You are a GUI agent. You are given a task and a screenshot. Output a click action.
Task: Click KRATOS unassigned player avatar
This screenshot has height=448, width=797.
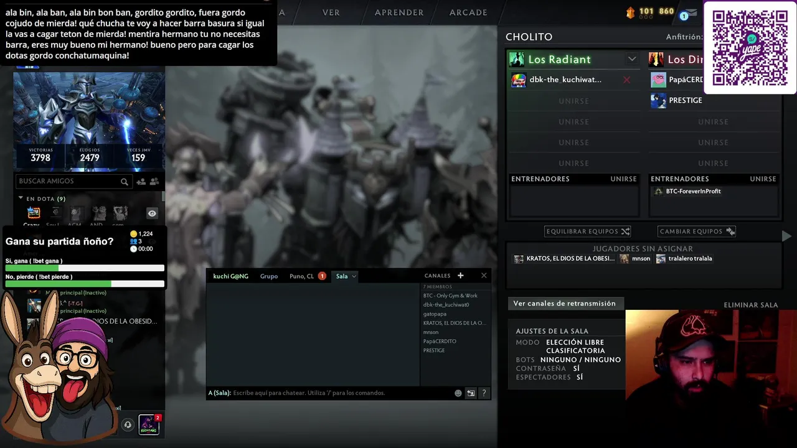[x=519, y=259]
